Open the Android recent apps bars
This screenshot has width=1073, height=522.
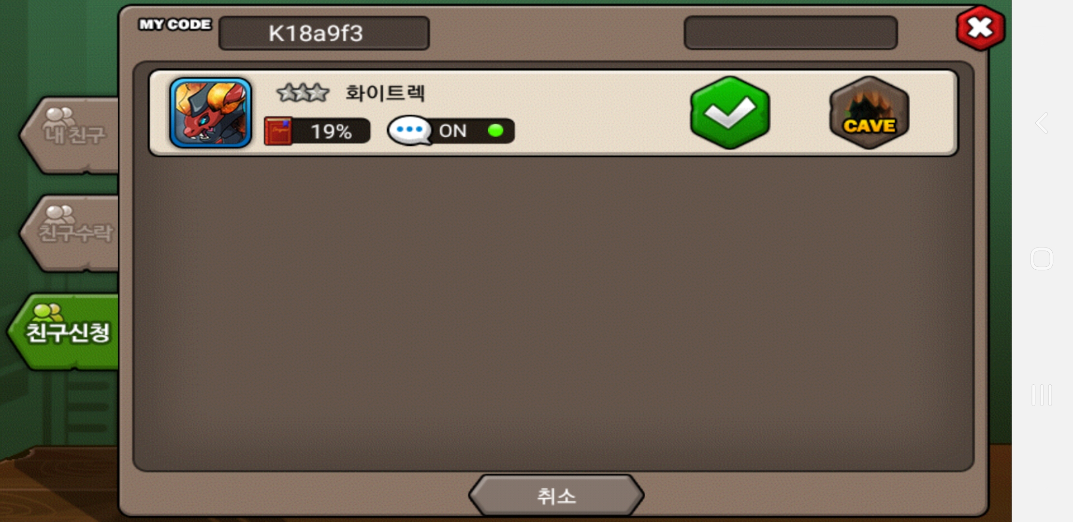1042,395
